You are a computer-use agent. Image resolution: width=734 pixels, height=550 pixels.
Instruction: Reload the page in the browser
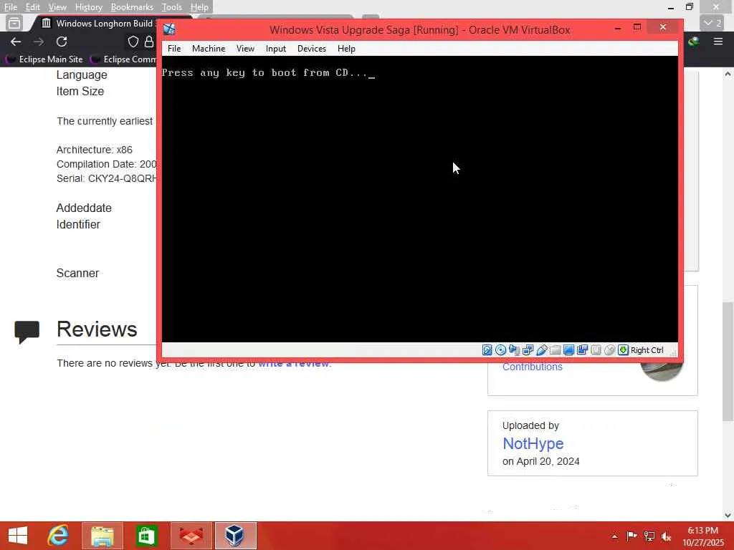click(62, 42)
